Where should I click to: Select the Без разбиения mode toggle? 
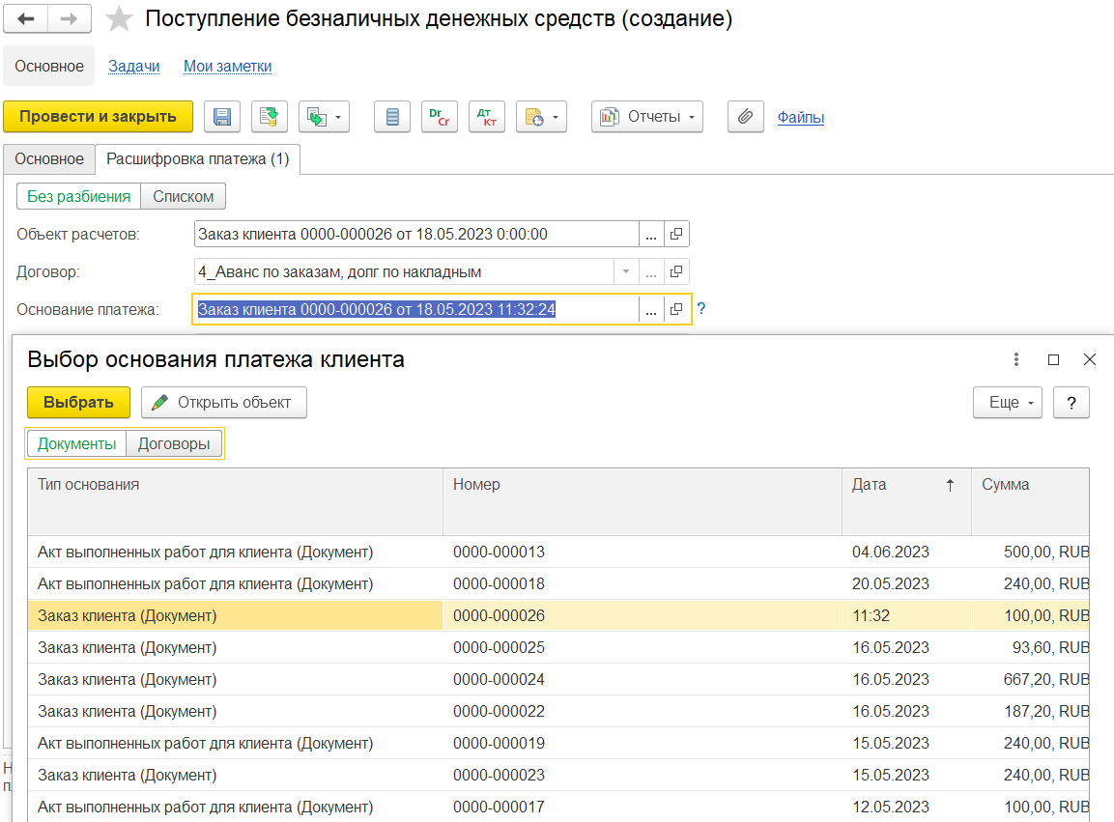[79, 196]
